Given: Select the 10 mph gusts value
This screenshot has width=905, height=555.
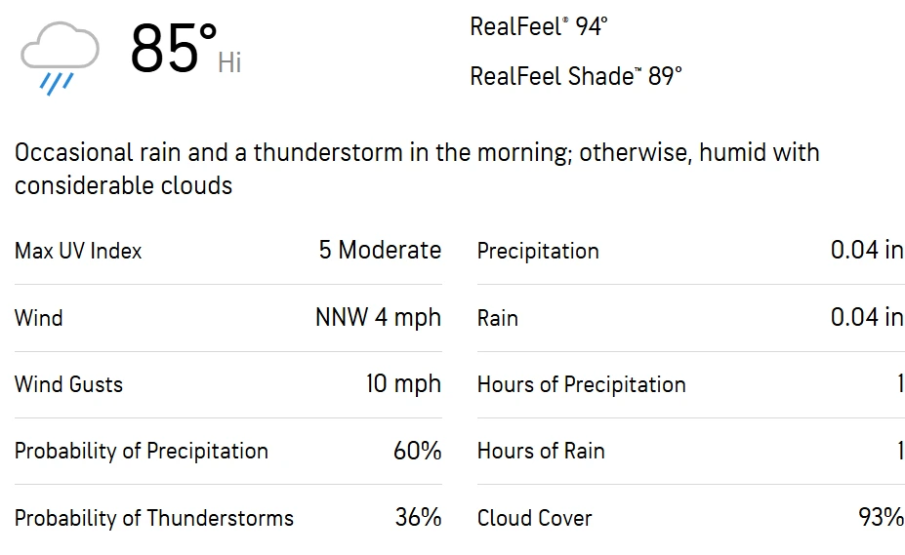Looking at the screenshot, I should (x=403, y=383).
